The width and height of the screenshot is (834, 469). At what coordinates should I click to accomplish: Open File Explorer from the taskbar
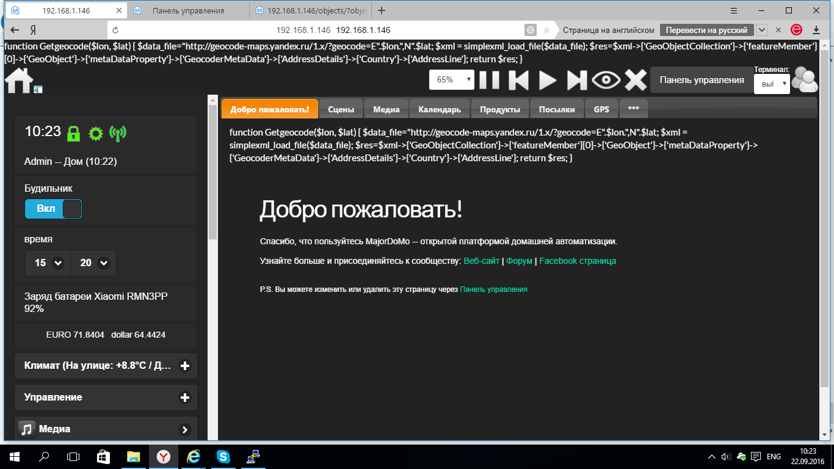tap(133, 456)
